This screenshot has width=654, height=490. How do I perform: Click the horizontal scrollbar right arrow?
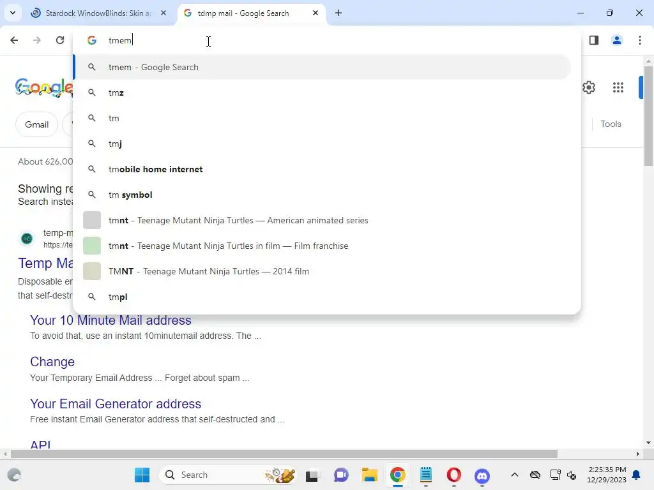click(638, 454)
